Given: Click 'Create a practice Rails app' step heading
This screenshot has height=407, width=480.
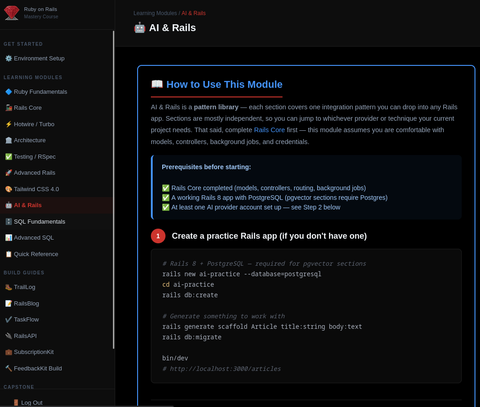Looking at the screenshot, I should 269,236.
